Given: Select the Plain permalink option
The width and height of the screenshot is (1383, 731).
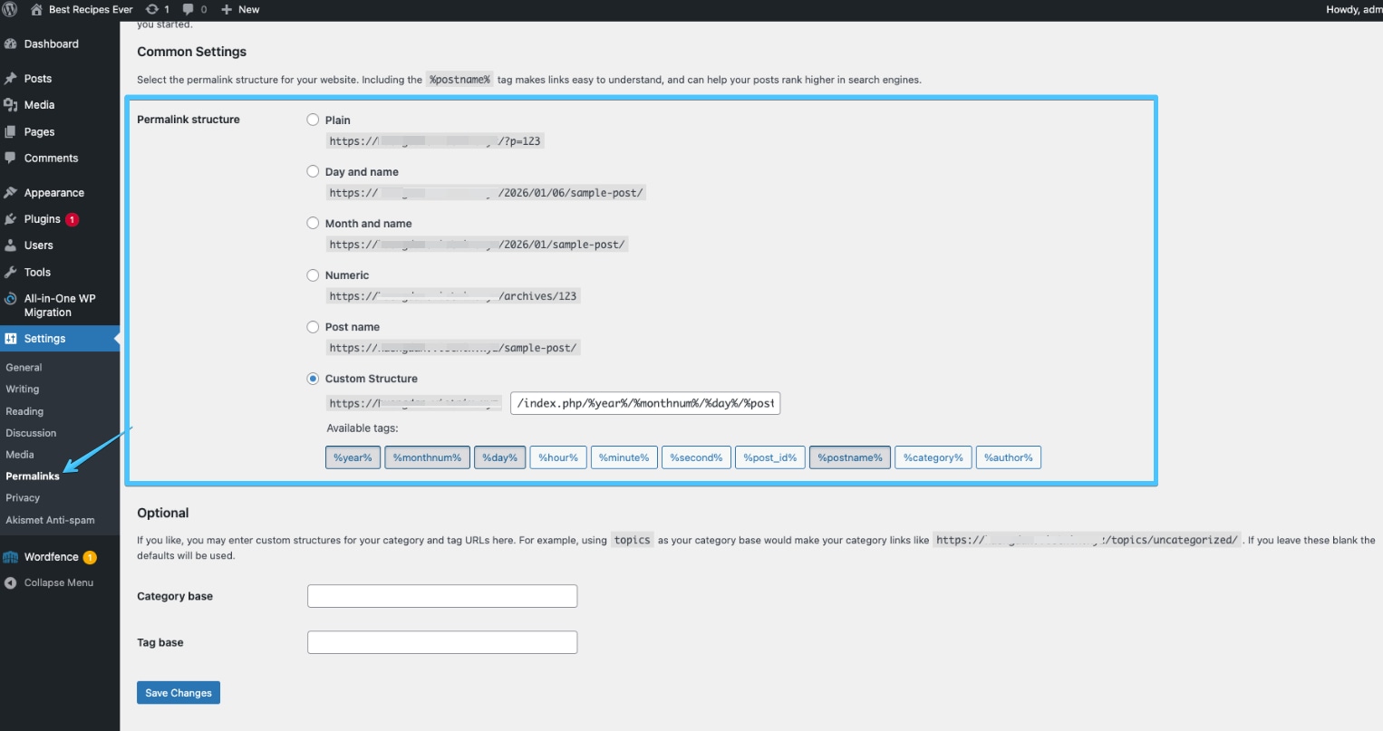Looking at the screenshot, I should coord(313,120).
